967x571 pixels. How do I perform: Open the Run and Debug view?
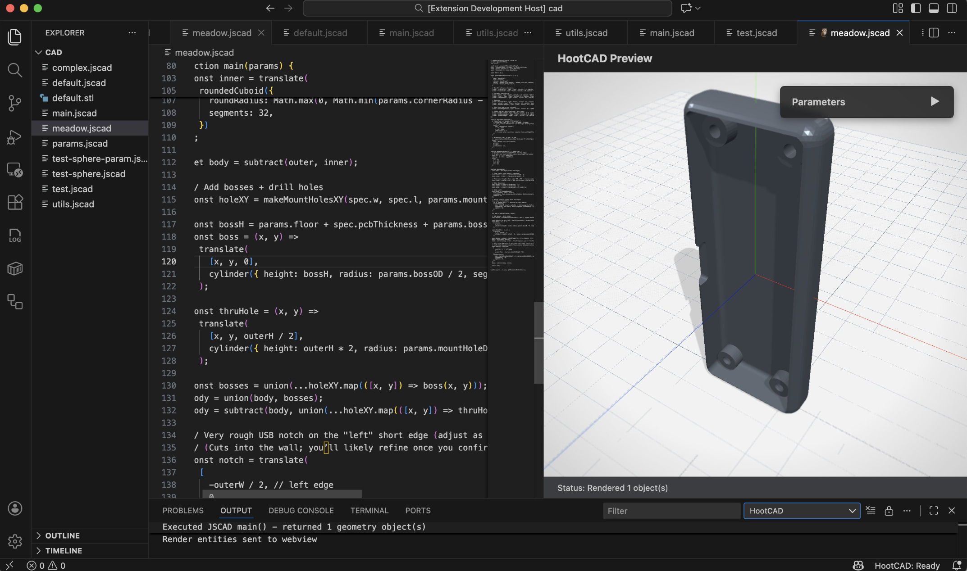[x=15, y=137]
